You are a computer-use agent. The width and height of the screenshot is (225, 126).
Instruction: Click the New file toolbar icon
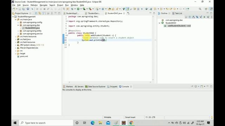[x=14, y=9]
